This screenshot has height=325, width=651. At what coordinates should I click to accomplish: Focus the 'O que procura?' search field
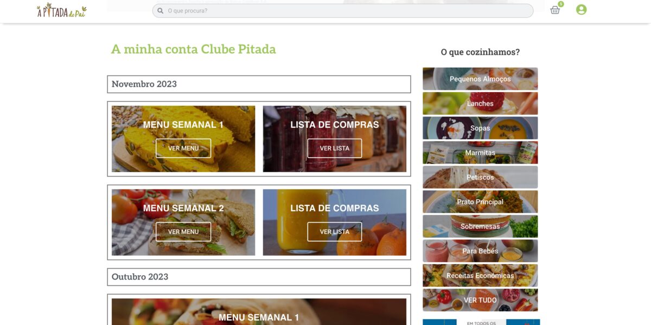(x=343, y=11)
